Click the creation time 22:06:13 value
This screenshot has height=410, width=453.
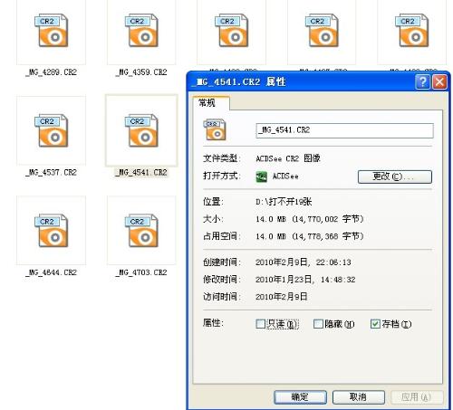(x=333, y=262)
